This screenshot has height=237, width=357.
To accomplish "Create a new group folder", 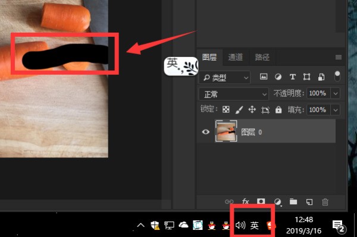I will [293, 201].
